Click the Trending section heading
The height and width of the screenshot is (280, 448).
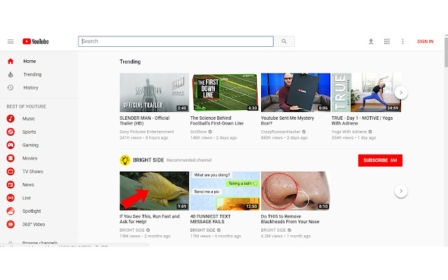130,62
